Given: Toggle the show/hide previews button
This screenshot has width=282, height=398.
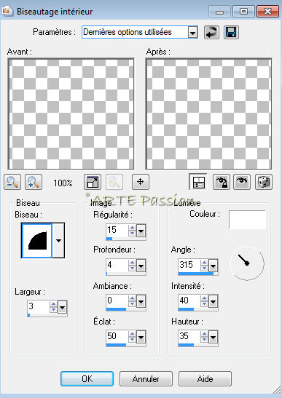Looking at the screenshot, I should (93, 182).
